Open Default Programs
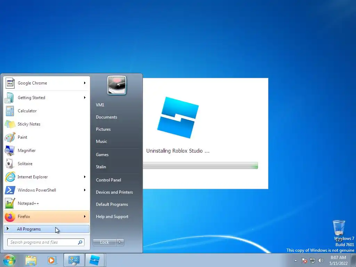Image resolution: width=356 pixels, height=267 pixels. [x=112, y=204]
